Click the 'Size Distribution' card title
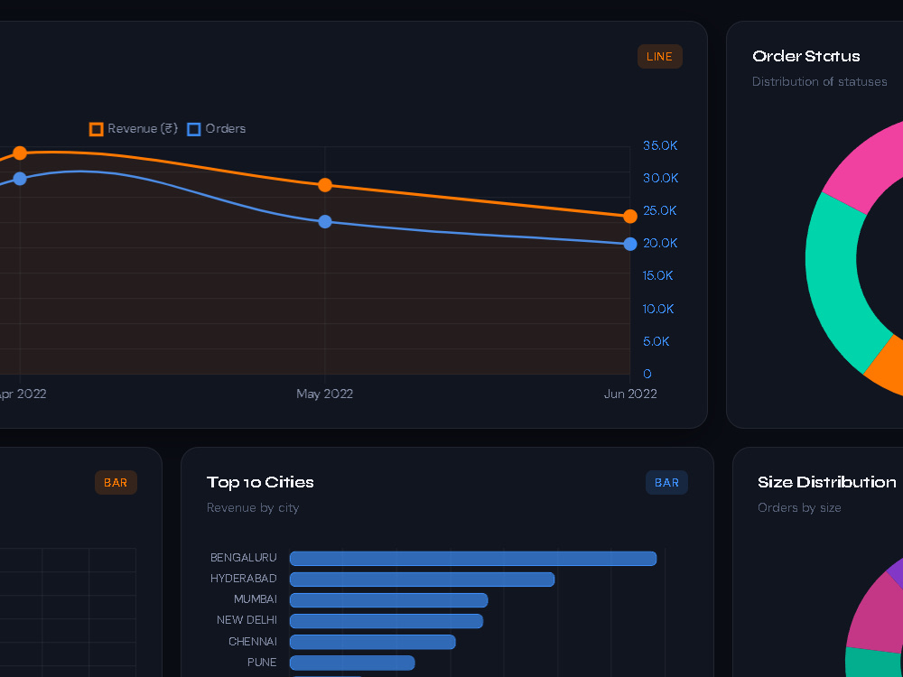Image resolution: width=903 pixels, height=677 pixels. pyautogui.click(x=827, y=482)
